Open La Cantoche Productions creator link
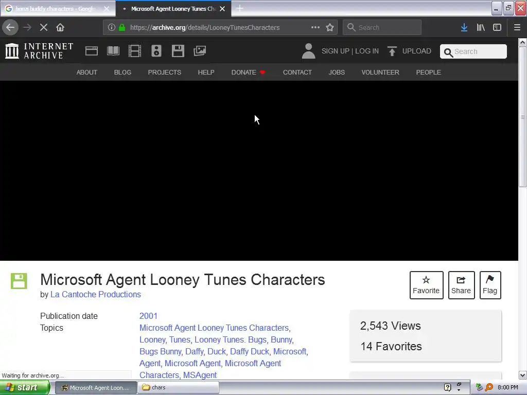The width and height of the screenshot is (527, 395). [95, 295]
